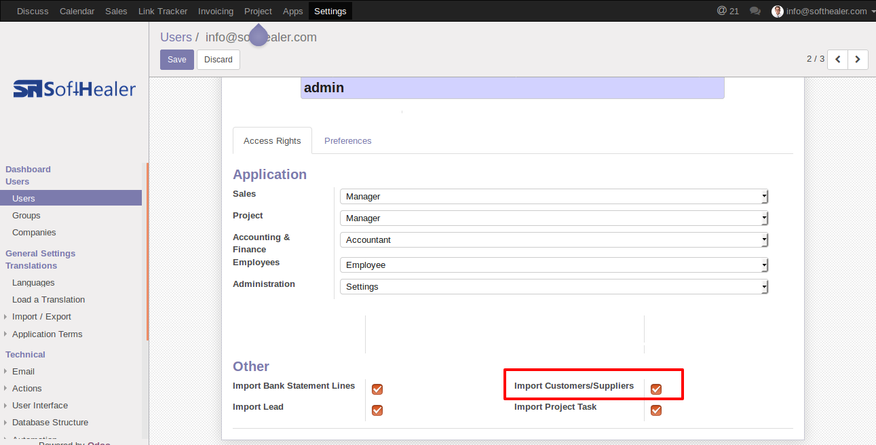Click the admin name input field
The width and height of the screenshot is (876, 445).
[512, 88]
